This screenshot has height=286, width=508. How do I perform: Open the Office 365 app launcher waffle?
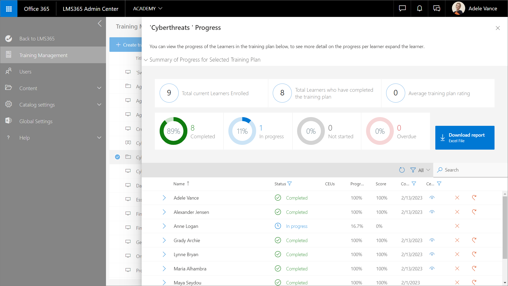[9, 9]
